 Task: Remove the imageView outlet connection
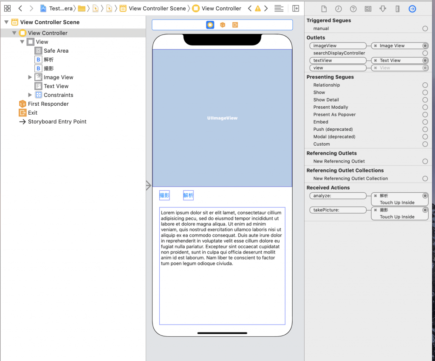(375, 46)
